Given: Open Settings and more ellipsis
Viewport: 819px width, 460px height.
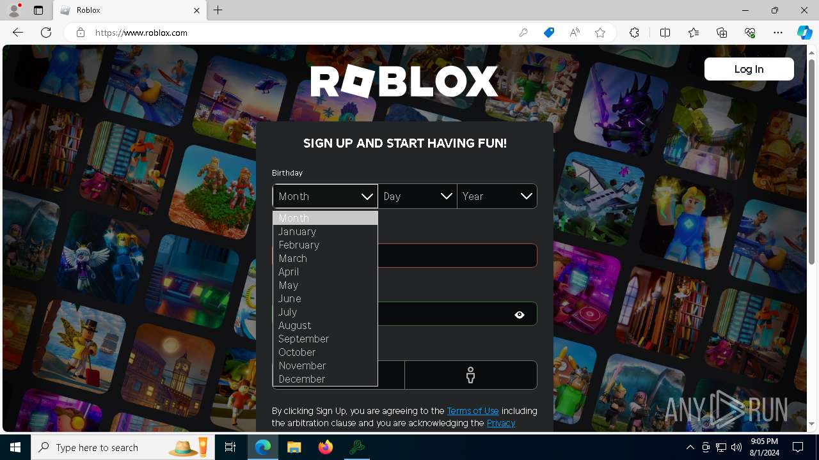Looking at the screenshot, I should coord(778,33).
